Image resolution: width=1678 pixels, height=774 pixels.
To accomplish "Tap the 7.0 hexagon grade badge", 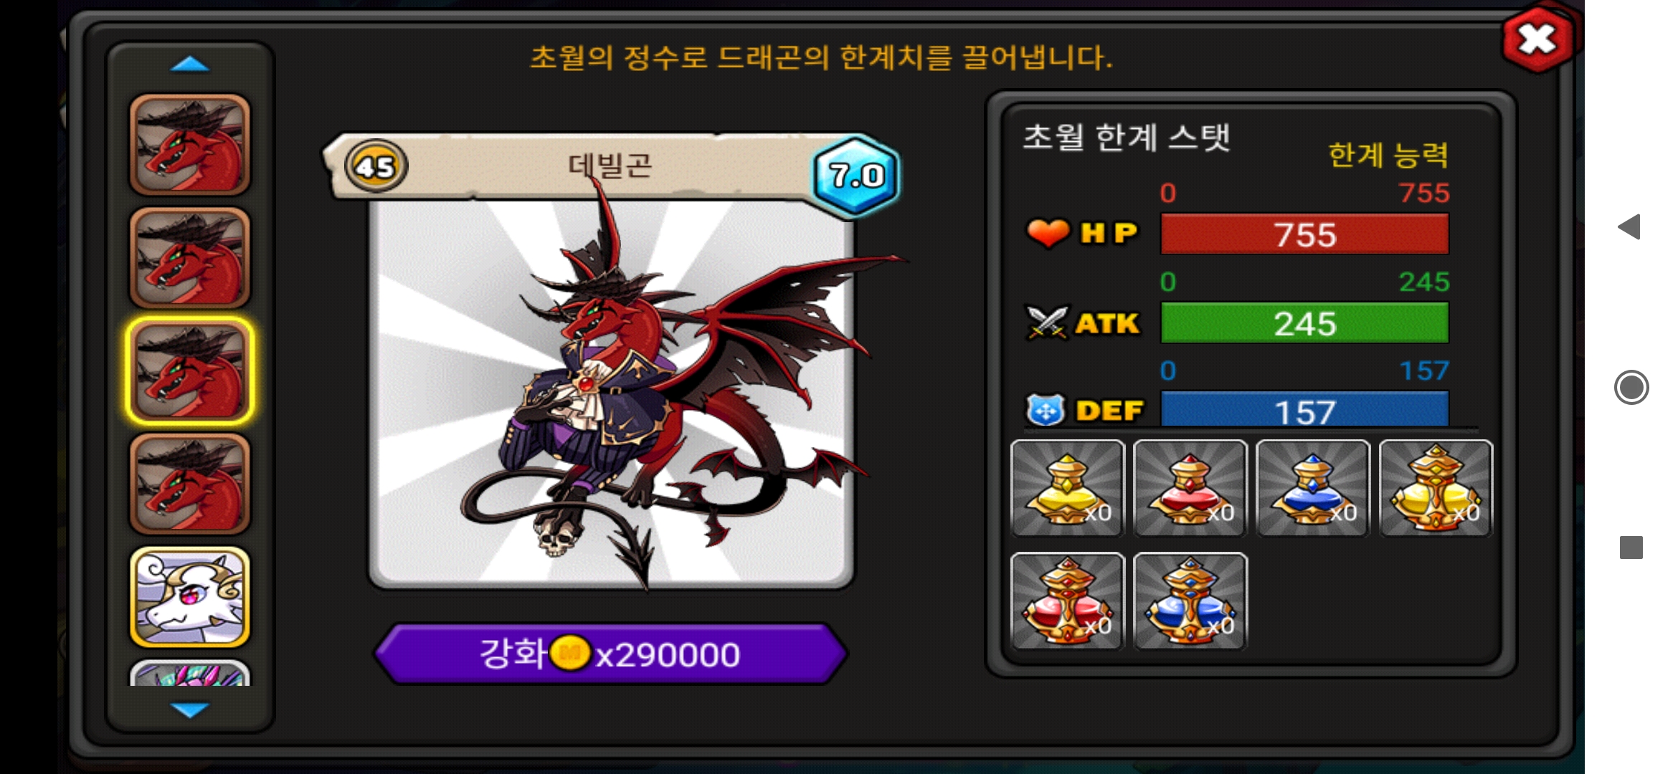I will [x=856, y=174].
